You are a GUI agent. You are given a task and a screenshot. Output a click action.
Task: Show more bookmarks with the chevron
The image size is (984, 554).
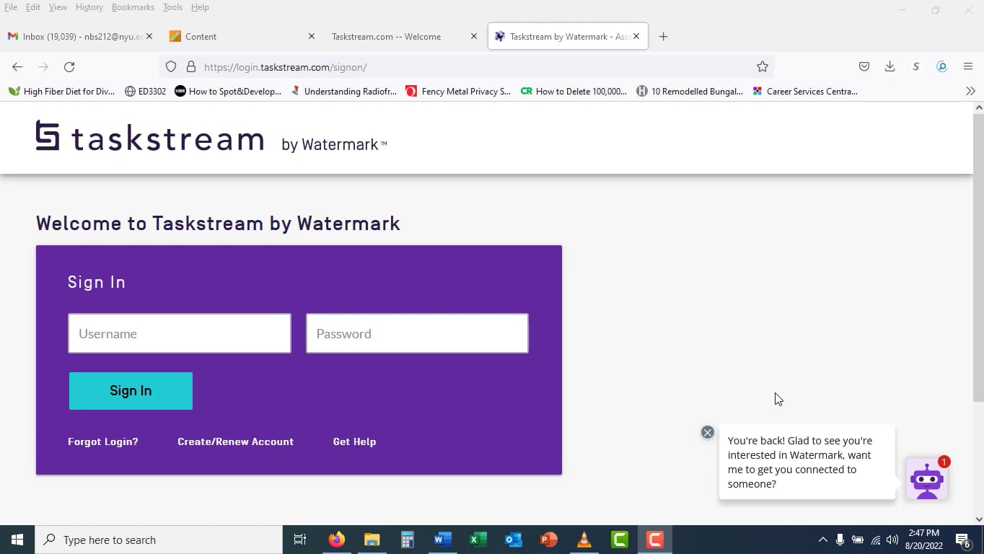tap(970, 91)
